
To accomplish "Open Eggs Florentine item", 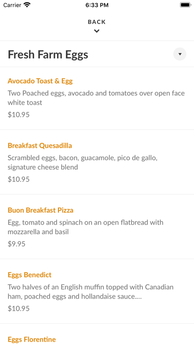I will [x=32, y=339].
